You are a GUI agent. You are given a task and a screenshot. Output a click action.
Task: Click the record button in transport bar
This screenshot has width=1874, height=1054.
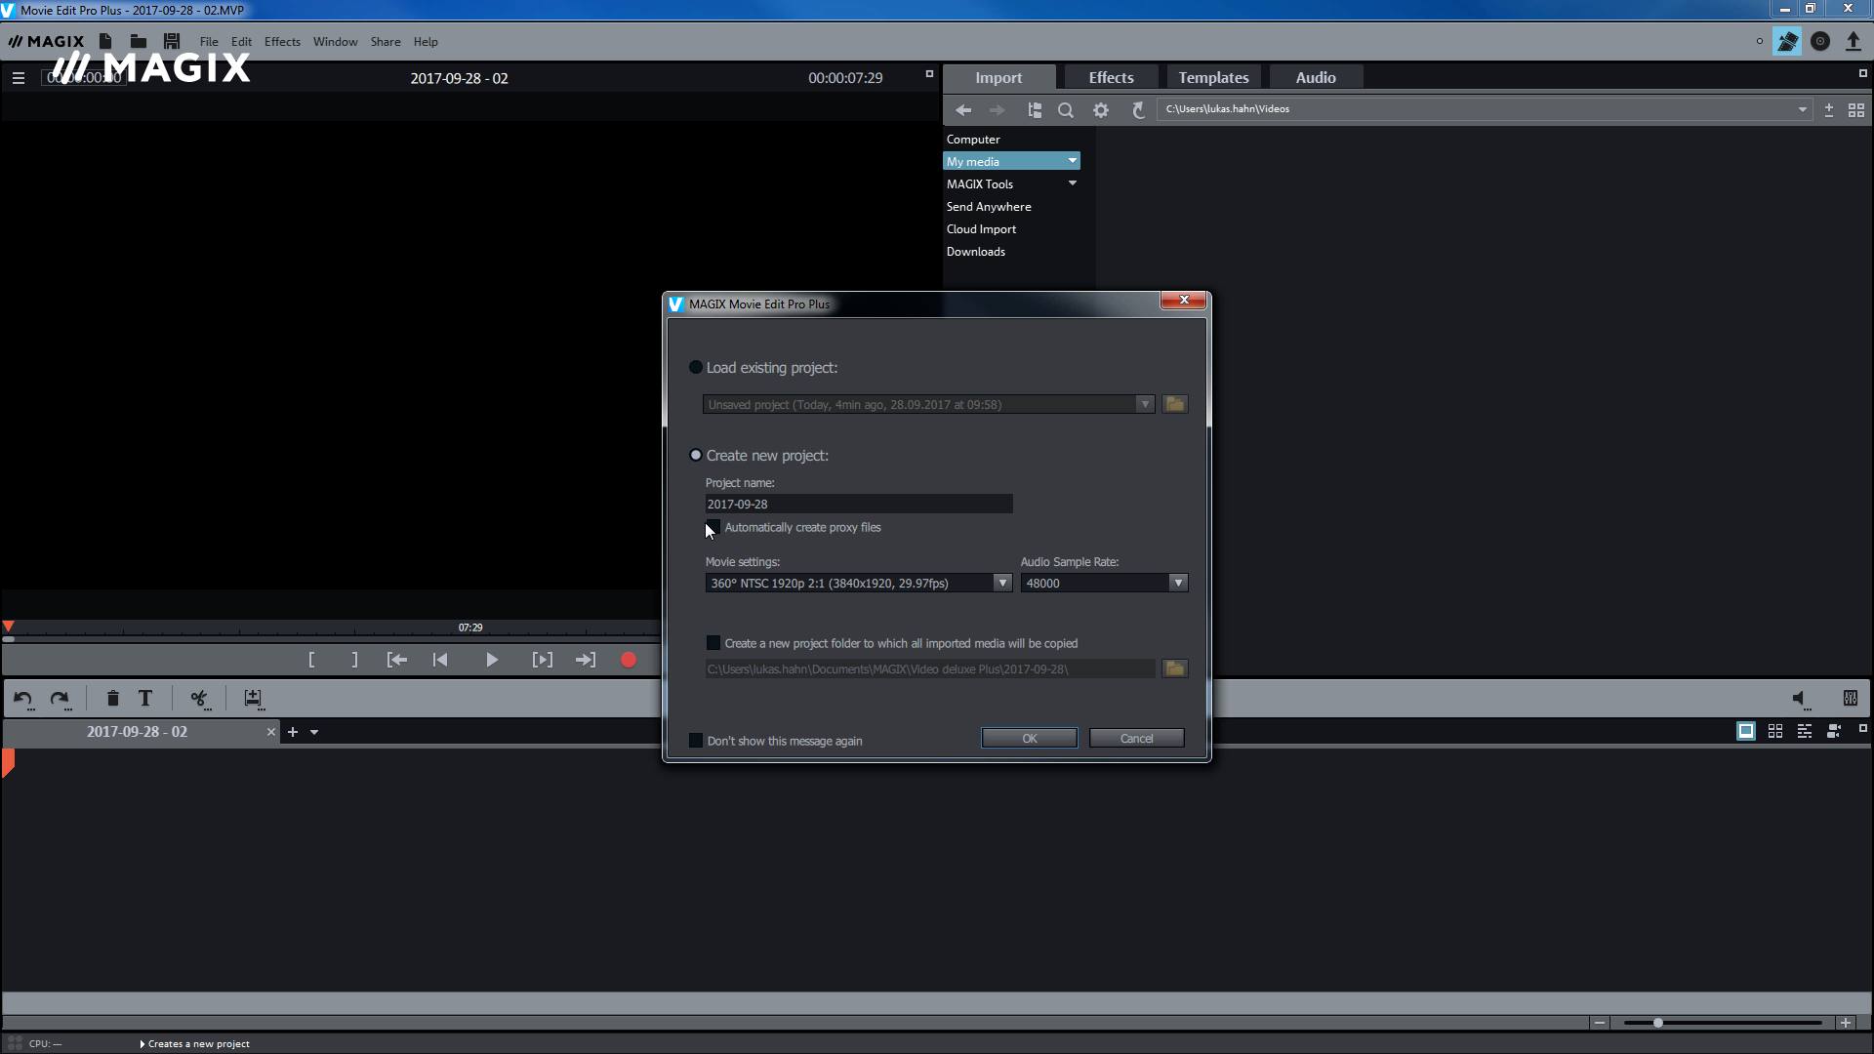coord(630,659)
